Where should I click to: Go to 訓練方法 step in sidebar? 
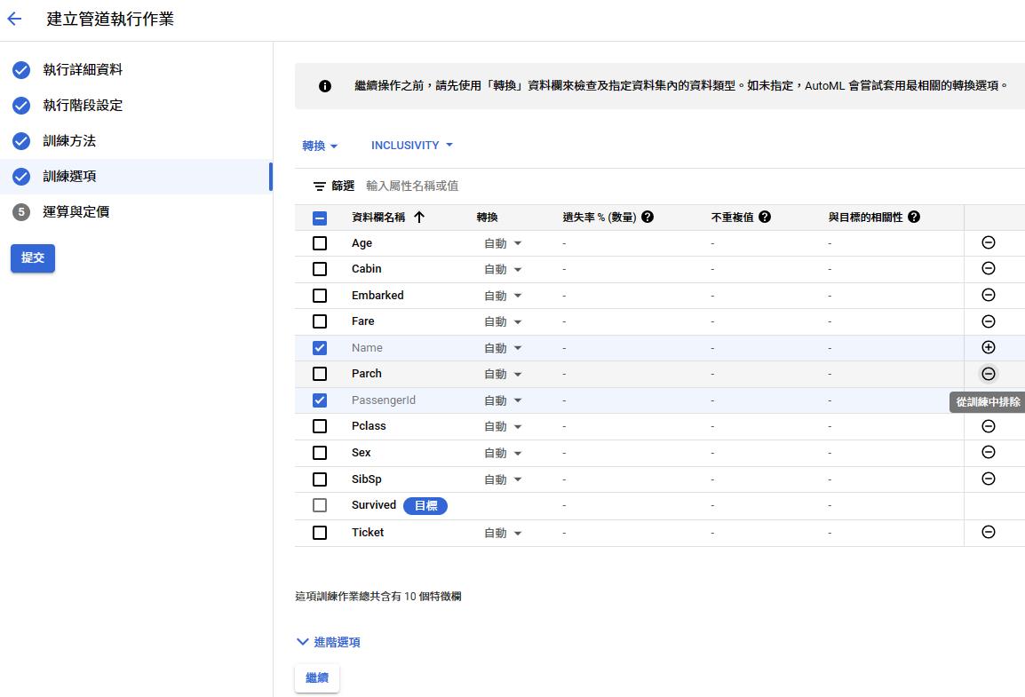(69, 140)
